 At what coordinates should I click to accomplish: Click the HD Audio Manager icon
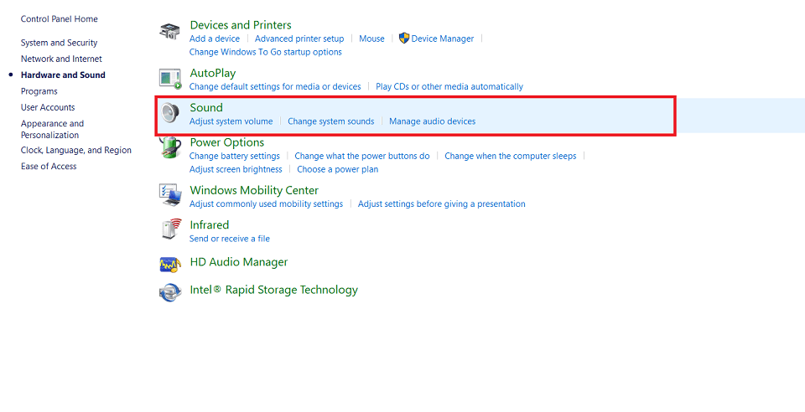coord(170,265)
